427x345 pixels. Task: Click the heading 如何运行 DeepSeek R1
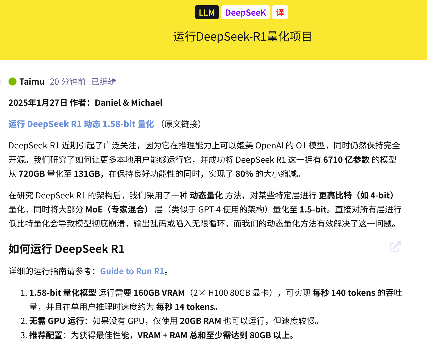(66, 249)
